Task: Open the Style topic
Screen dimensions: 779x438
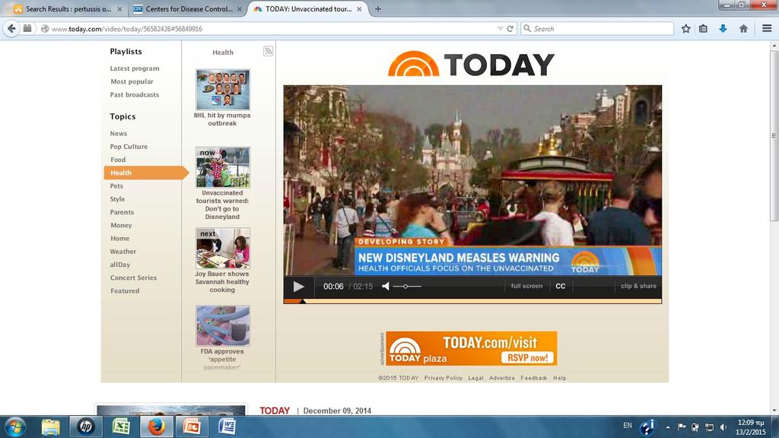Action: [117, 199]
